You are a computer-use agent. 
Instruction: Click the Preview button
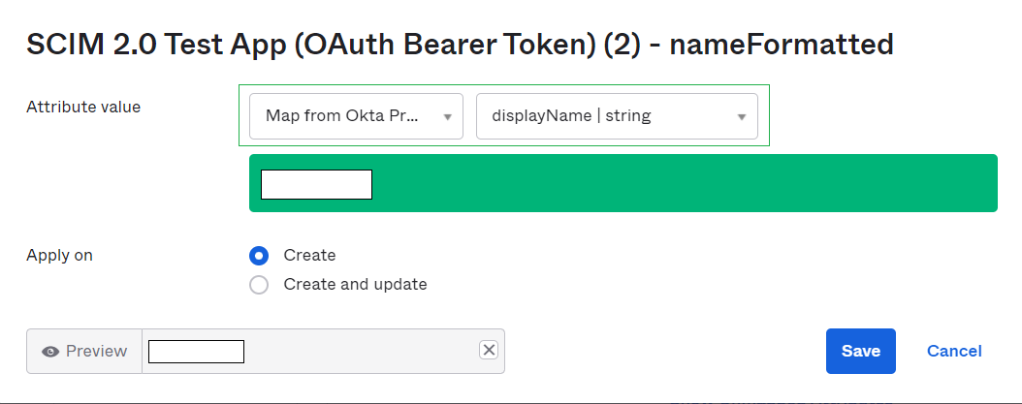coord(84,351)
